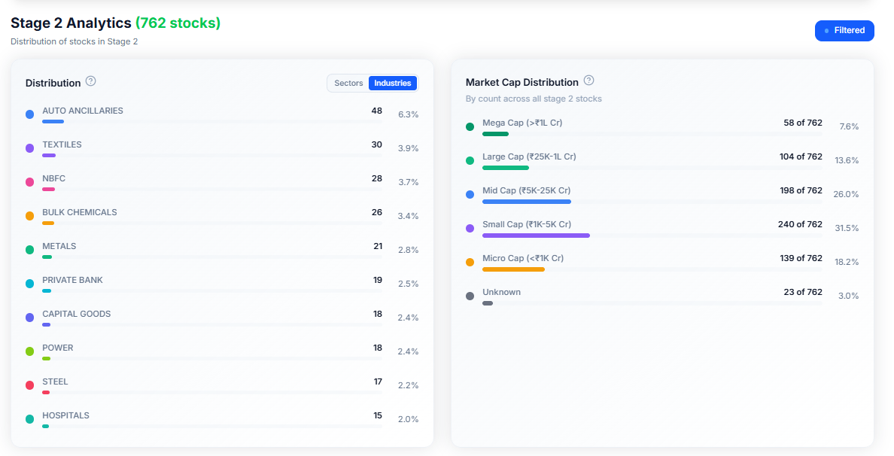Image resolution: width=894 pixels, height=456 pixels.
Task: Click the purple dot beside TEXTILES
Action: coord(29,148)
